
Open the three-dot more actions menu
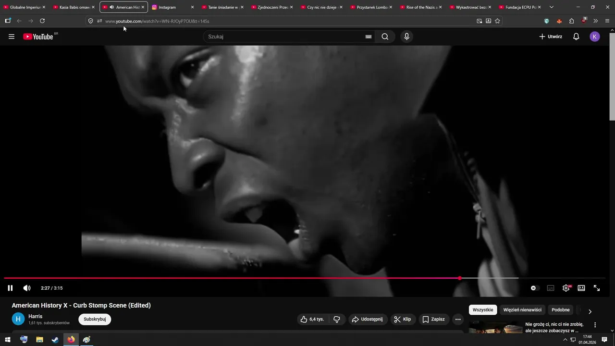(458, 319)
